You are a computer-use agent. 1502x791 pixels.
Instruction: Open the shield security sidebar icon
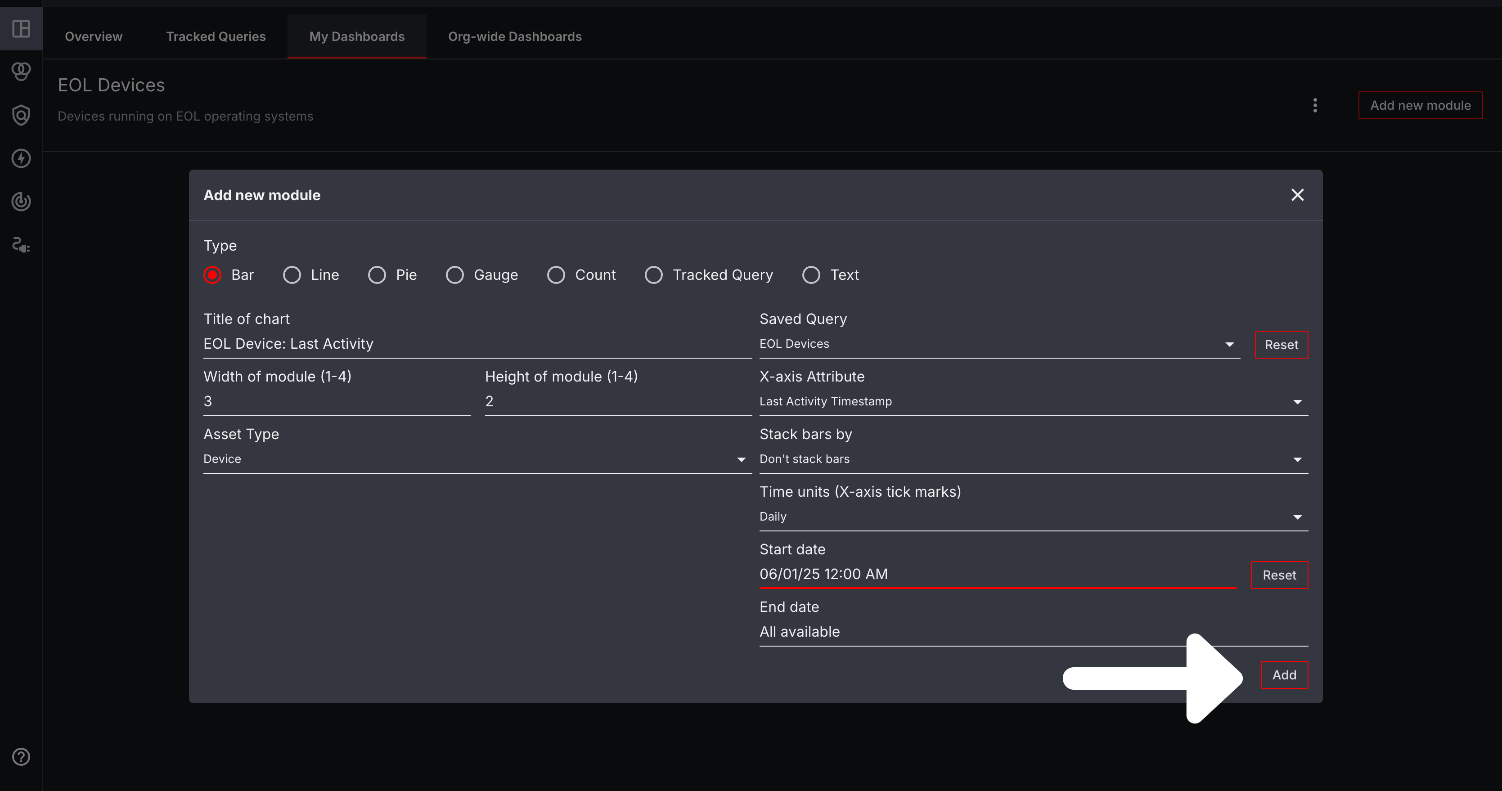coord(21,115)
